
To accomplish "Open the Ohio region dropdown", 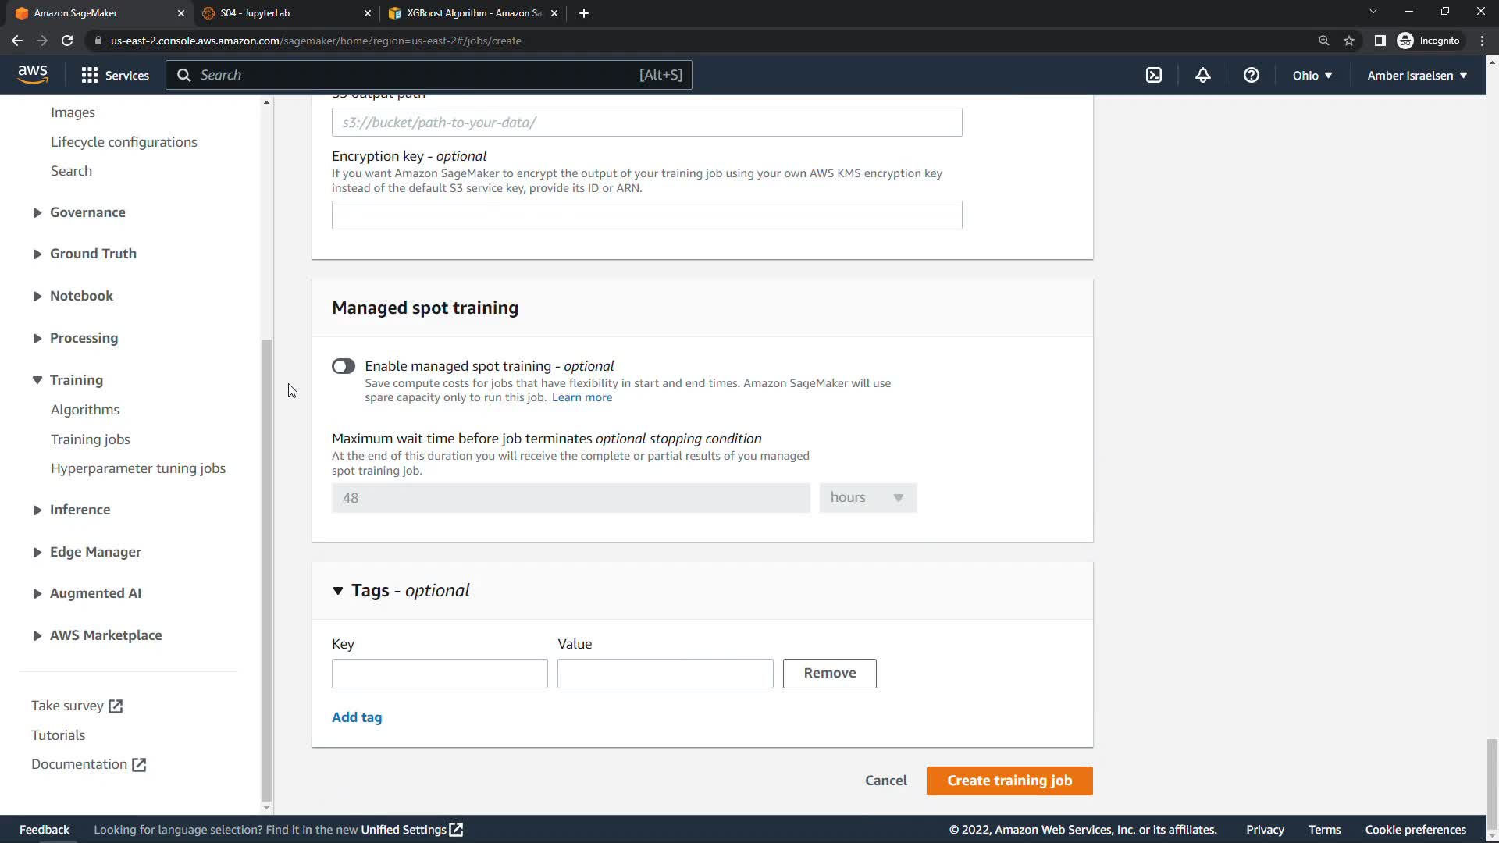I will 1312,76.
